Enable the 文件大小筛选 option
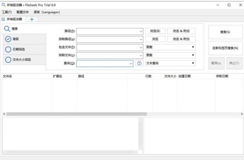This screenshot has width=244, height=160. [x=24, y=60]
